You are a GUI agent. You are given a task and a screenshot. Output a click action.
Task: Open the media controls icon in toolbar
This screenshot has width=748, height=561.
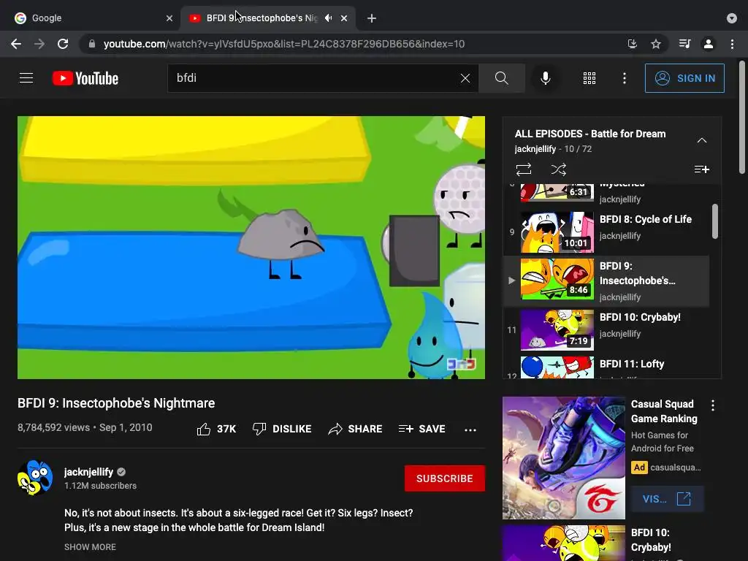[x=684, y=44]
